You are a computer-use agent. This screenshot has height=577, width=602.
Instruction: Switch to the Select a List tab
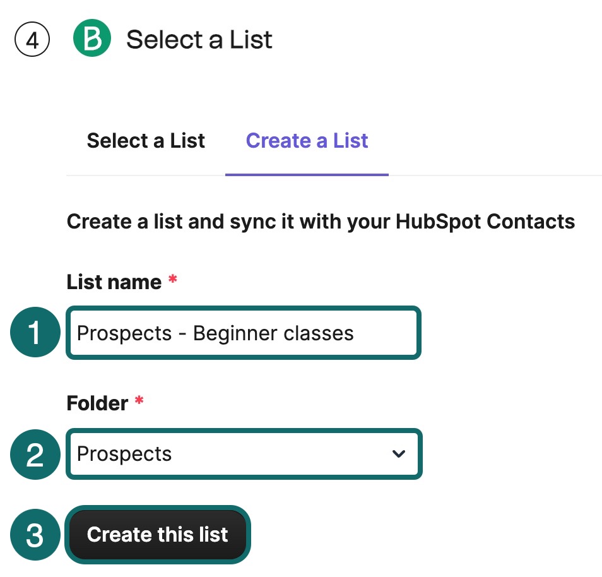(x=146, y=140)
